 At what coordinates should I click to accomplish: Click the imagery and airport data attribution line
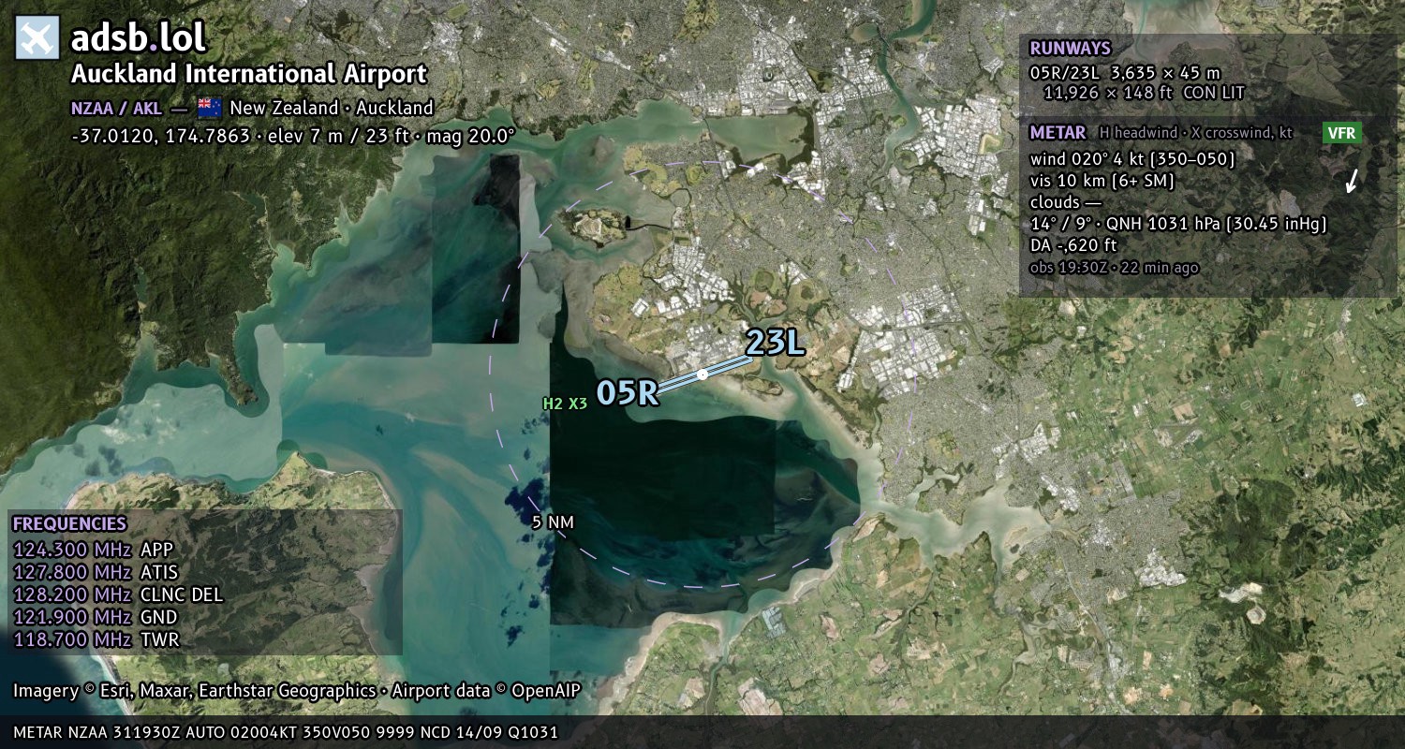pyautogui.click(x=297, y=691)
